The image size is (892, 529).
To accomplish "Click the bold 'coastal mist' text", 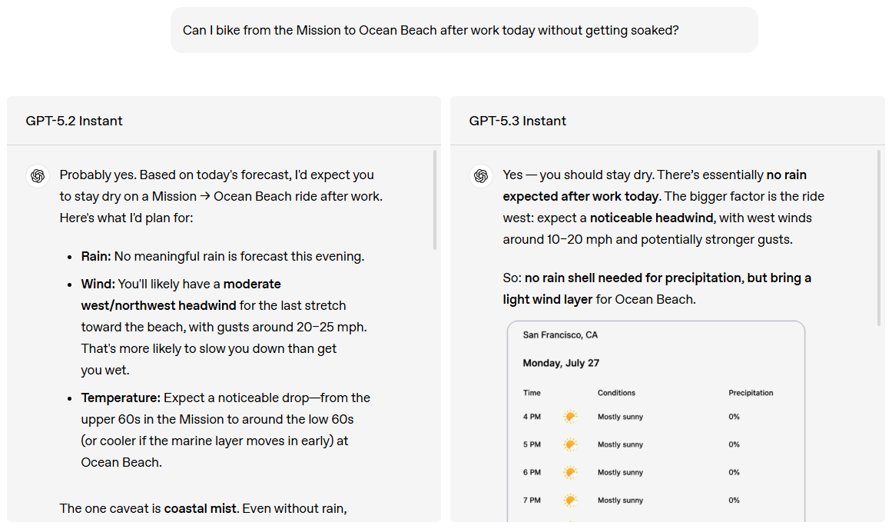I will (x=200, y=508).
